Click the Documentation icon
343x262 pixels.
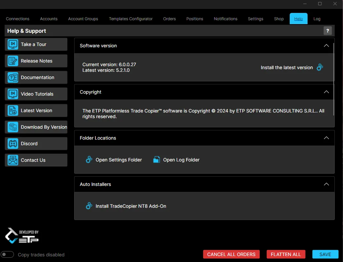(13, 77)
